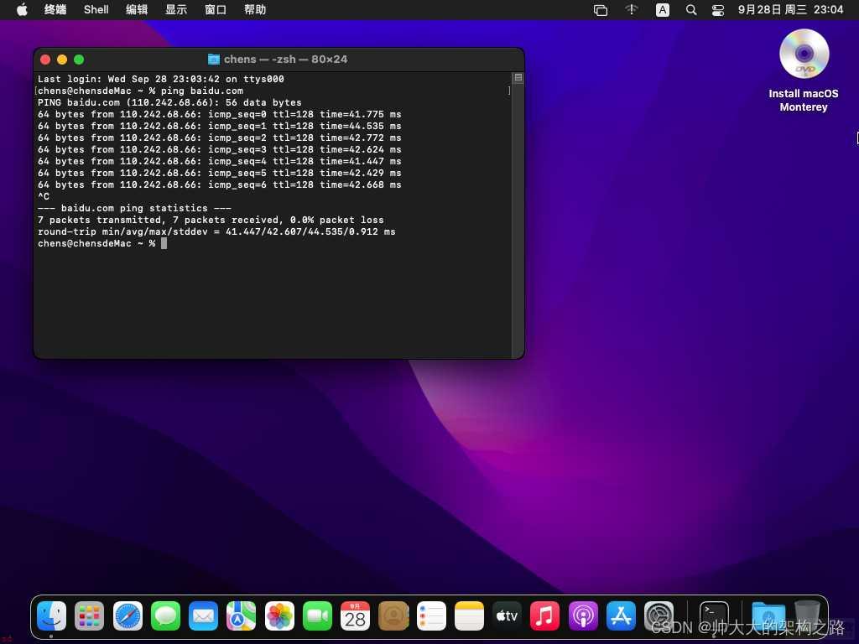
Task: Close the Terminal window
Action: pos(45,60)
